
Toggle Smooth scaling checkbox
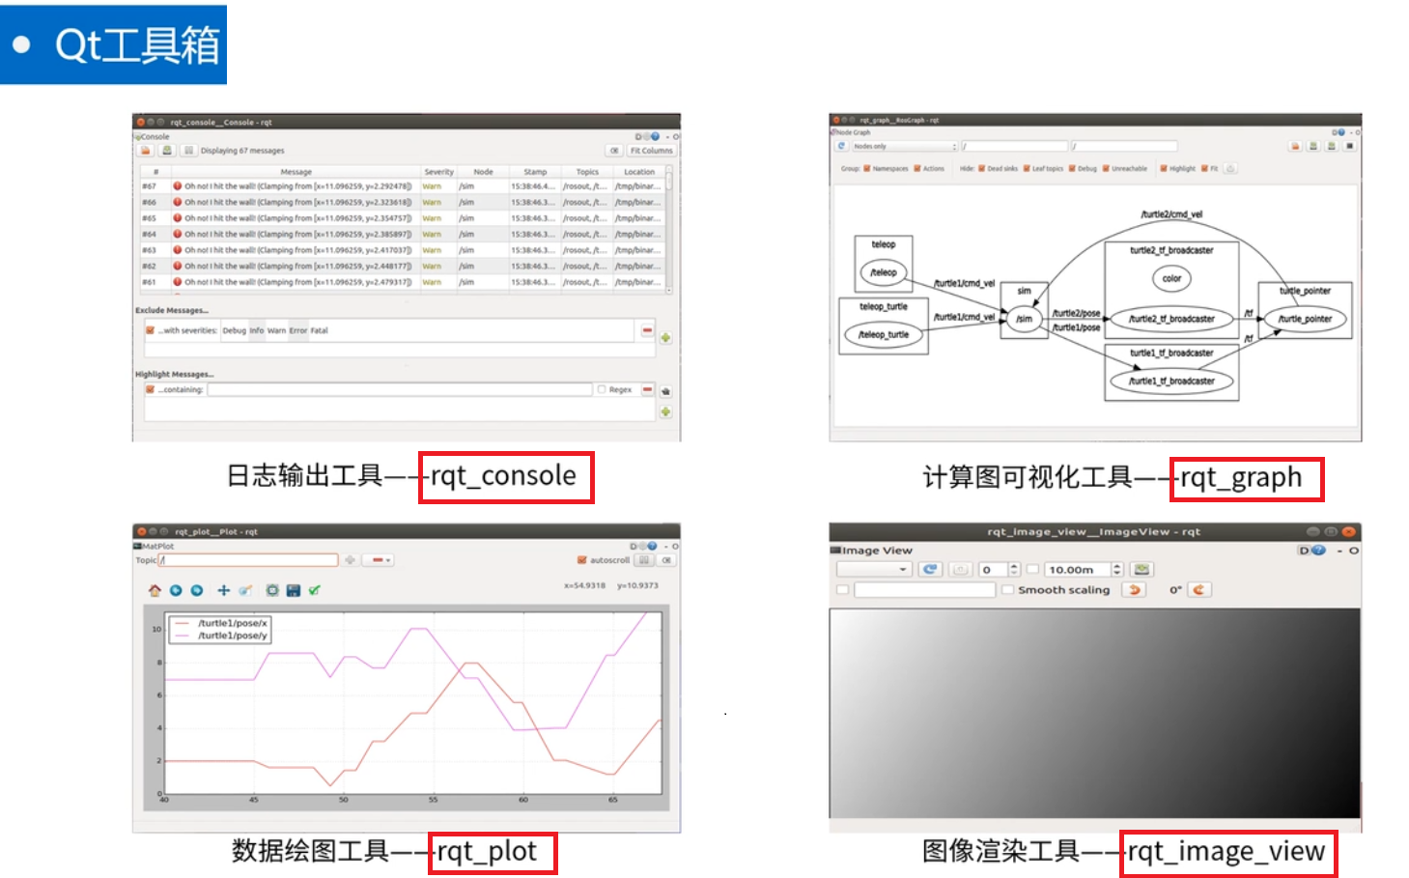pyautogui.click(x=1007, y=590)
